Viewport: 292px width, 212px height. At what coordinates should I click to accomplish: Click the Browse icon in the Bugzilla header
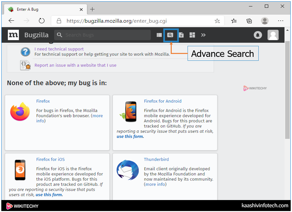159,35
